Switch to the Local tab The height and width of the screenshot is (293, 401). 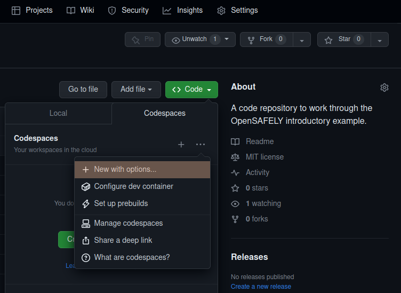pyautogui.click(x=58, y=113)
